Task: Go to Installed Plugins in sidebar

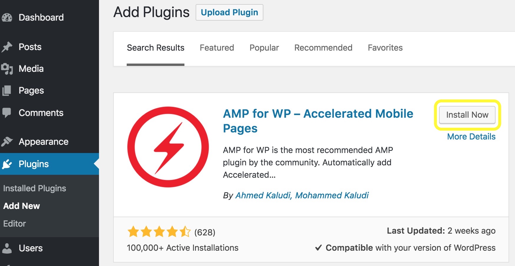Action: (34, 188)
